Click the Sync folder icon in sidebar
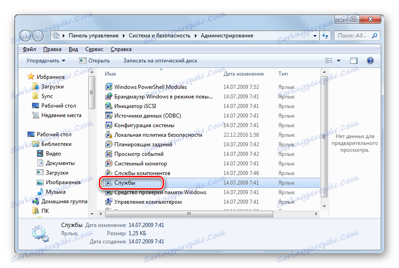Viewport: 399px width, 268px height. (36, 96)
